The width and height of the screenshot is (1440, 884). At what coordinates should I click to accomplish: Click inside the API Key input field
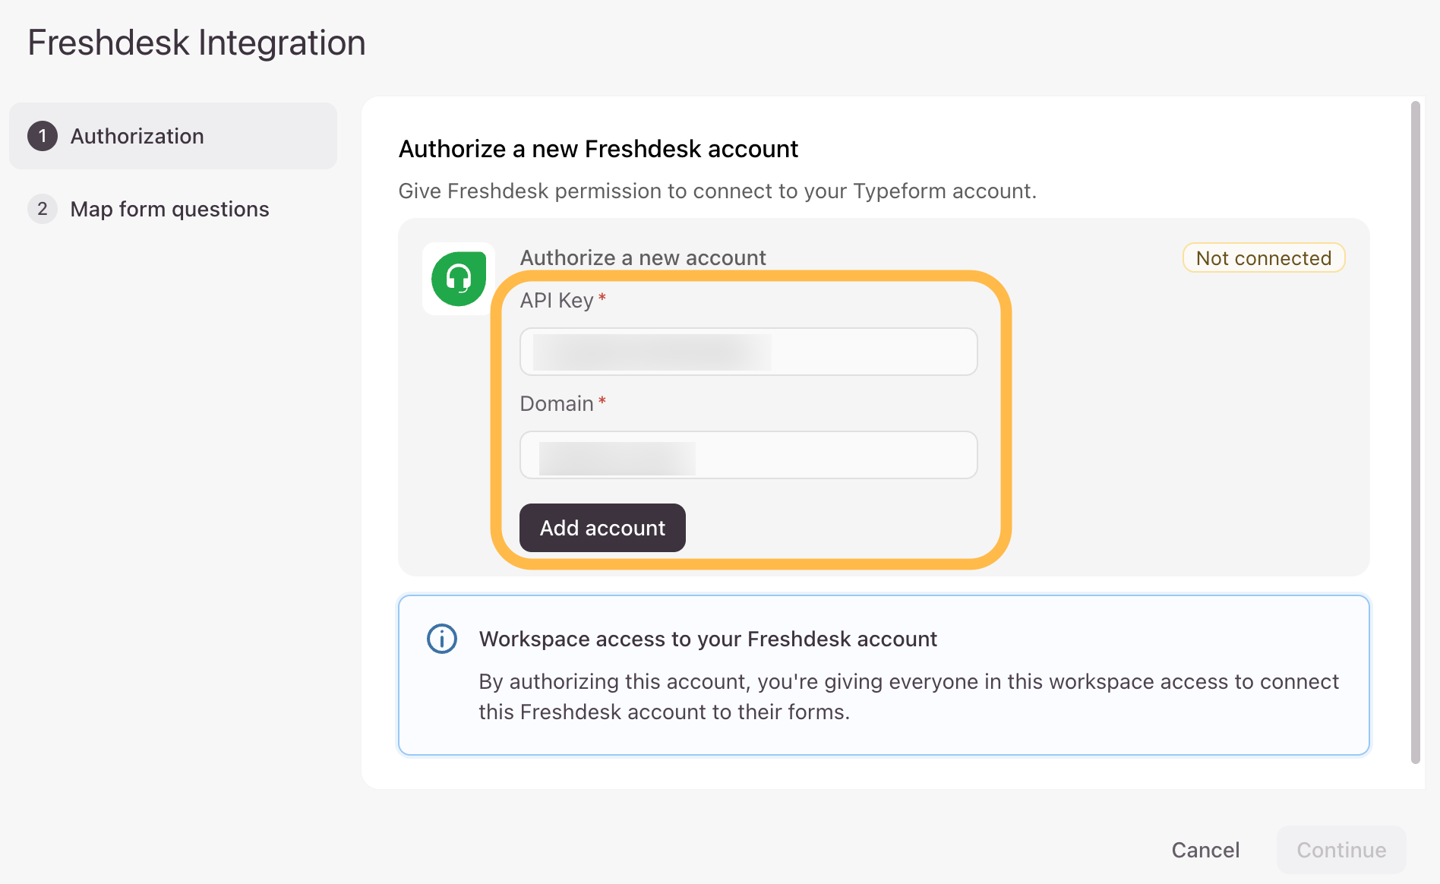[x=748, y=352]
